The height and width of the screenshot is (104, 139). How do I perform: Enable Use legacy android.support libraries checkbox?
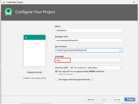[x=56, y=79]
